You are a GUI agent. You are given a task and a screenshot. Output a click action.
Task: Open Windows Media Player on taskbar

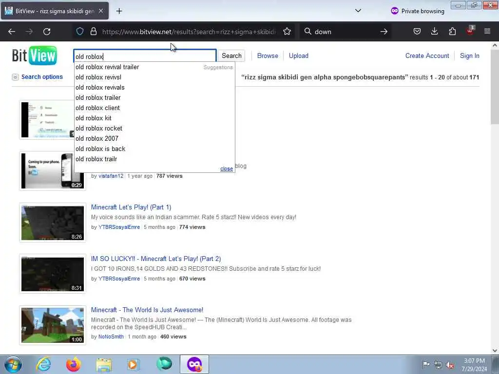tap(134, 364)
